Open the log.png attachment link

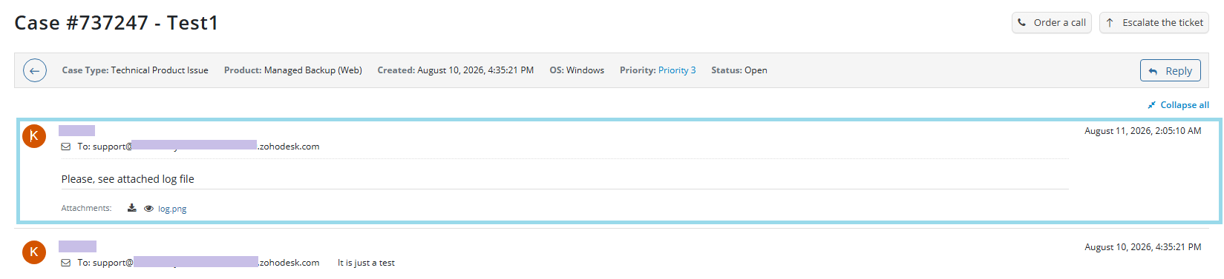172,209
